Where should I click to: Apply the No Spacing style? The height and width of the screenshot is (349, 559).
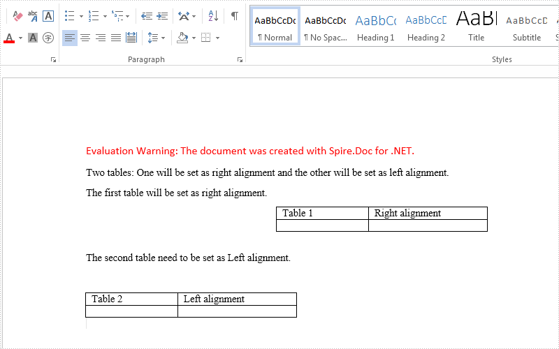coord(325,26)
